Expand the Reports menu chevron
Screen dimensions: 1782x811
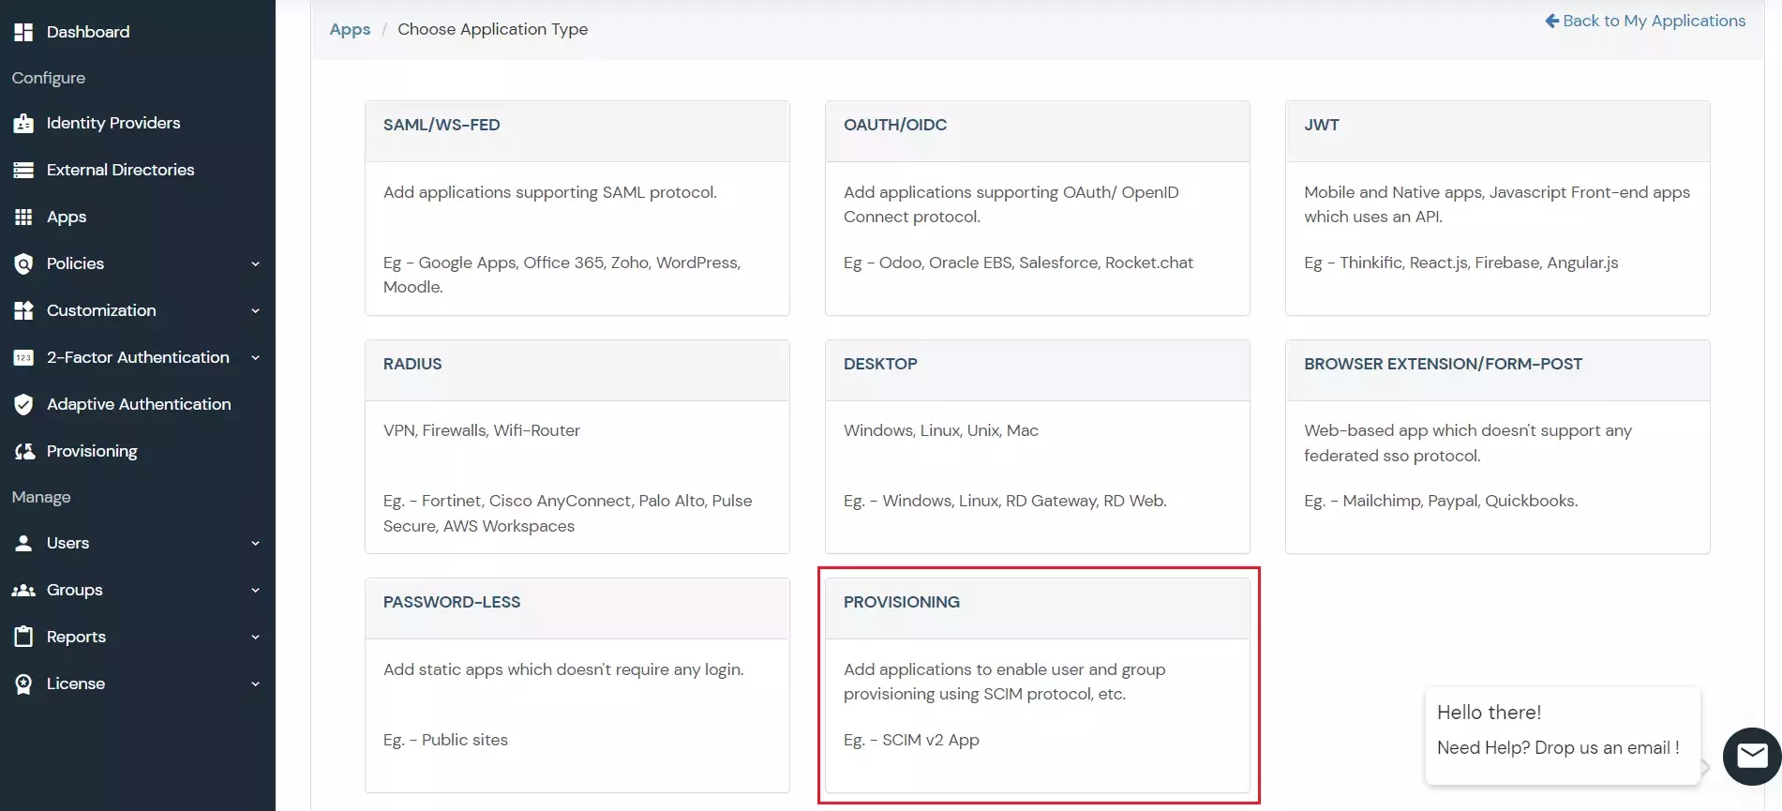(255, 637)
